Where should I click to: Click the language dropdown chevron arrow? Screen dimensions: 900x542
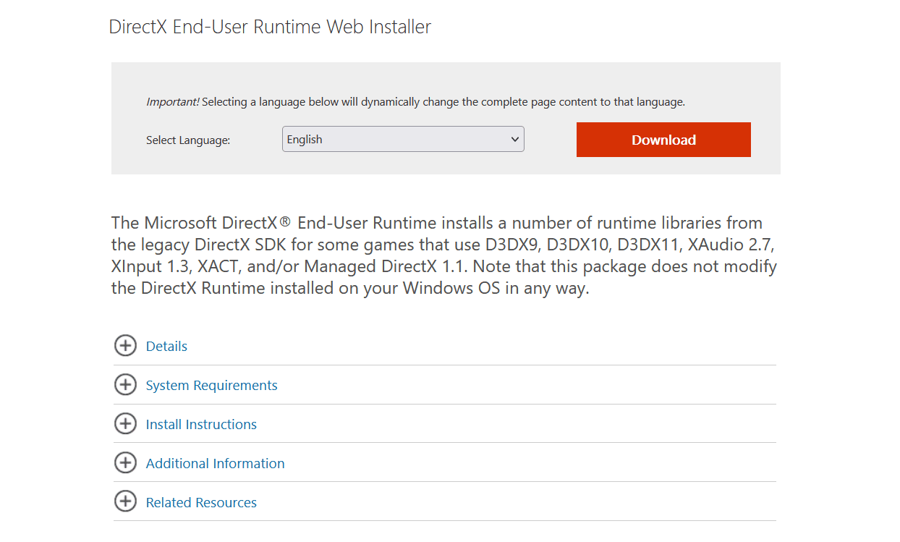tap(515, 140)
